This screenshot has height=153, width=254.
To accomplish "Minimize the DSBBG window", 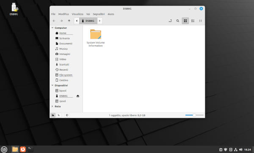I will pos(190,8).
